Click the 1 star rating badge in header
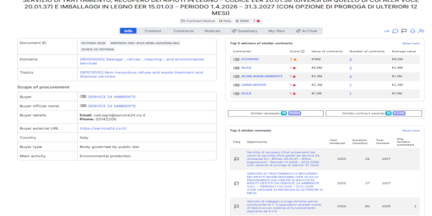The image size is (432, 216). [x=257, y=21]
